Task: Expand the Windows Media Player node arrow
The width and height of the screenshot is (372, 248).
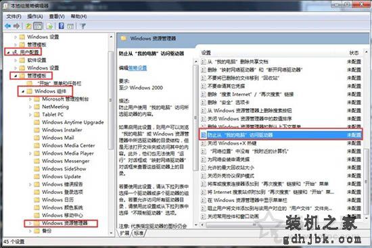Action: tap(30, 153)
